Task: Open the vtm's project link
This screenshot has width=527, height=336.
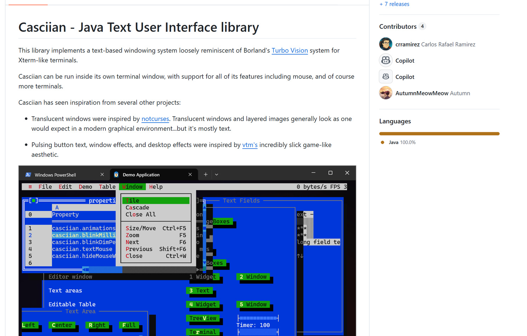Action: click(250, 145)
